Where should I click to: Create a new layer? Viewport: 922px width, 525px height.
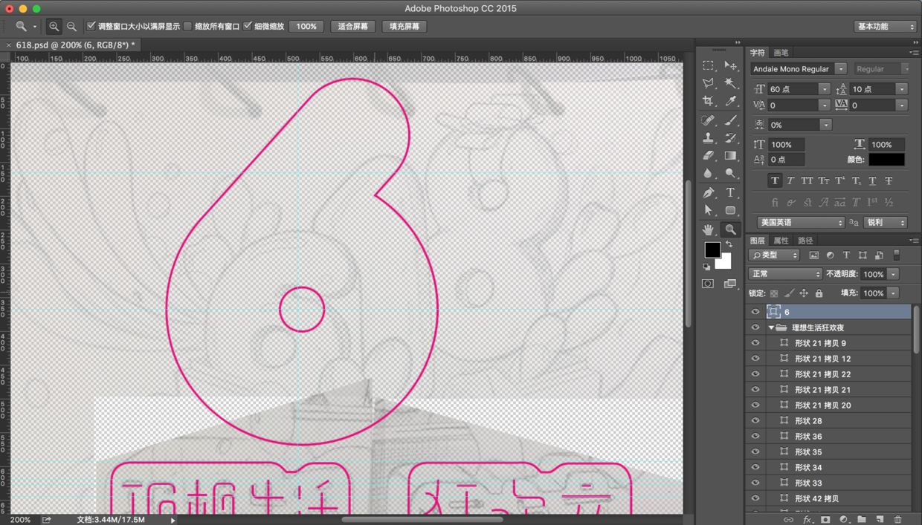(x=880, y=520)
